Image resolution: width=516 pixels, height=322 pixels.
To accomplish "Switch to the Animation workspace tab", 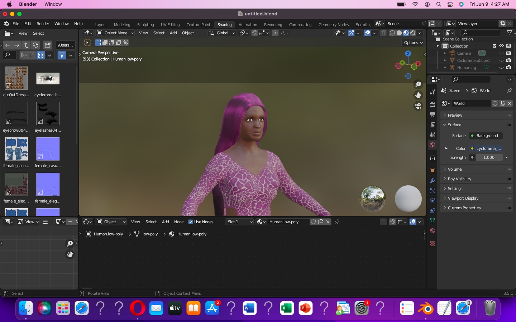I will pyautogui.click(x=248, y=24).
